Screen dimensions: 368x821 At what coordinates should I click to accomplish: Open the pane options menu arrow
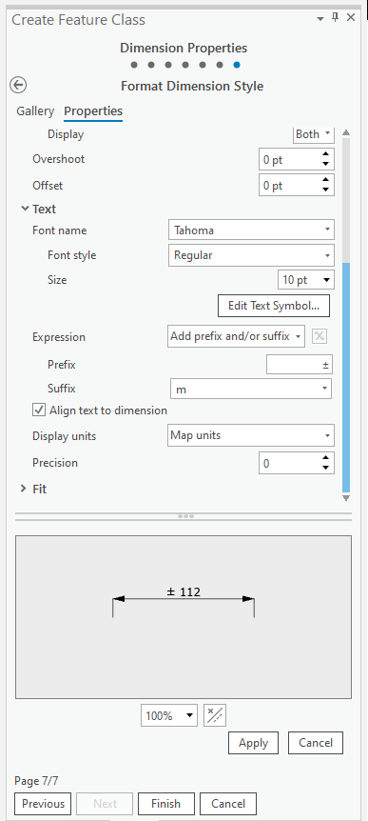(320, 18)
